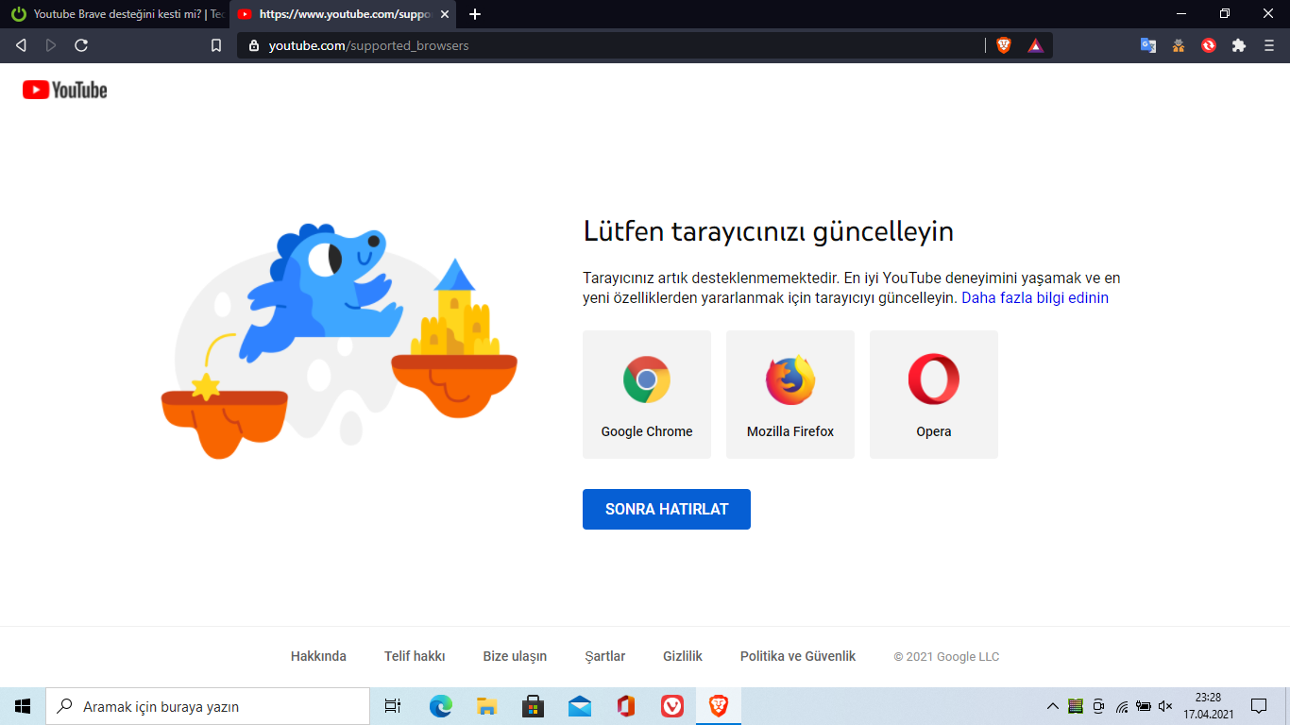
Task: Bookmark this page
Action: point(216,45)
